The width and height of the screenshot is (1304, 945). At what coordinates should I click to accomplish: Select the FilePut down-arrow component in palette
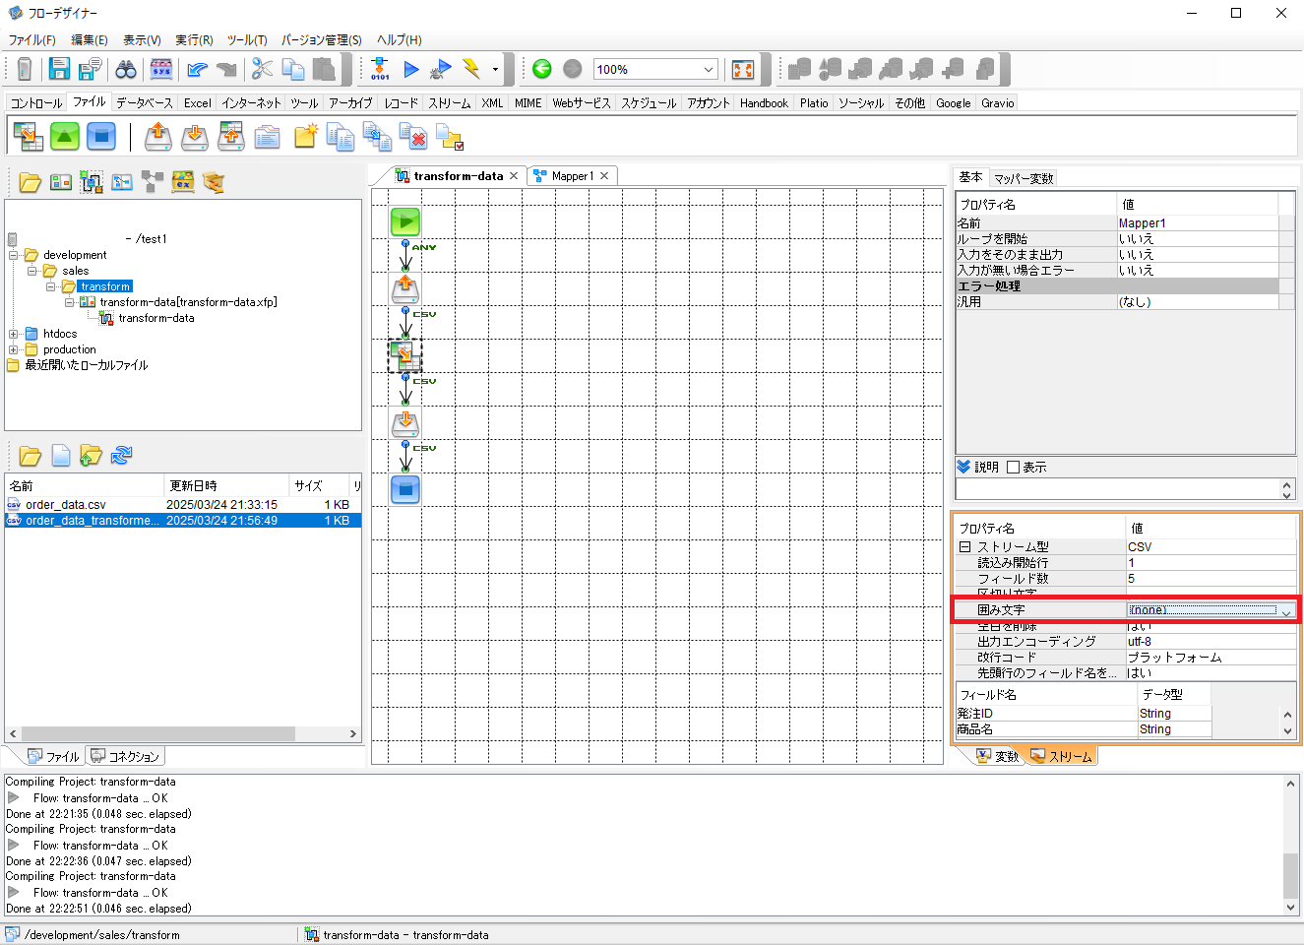195,136
